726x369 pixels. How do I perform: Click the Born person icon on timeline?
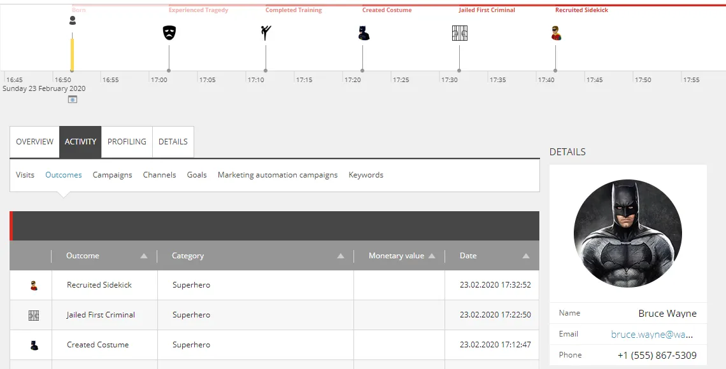point(72,20)
